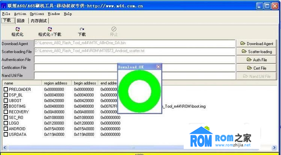Click the Nand Util File button

coord(257,76)
